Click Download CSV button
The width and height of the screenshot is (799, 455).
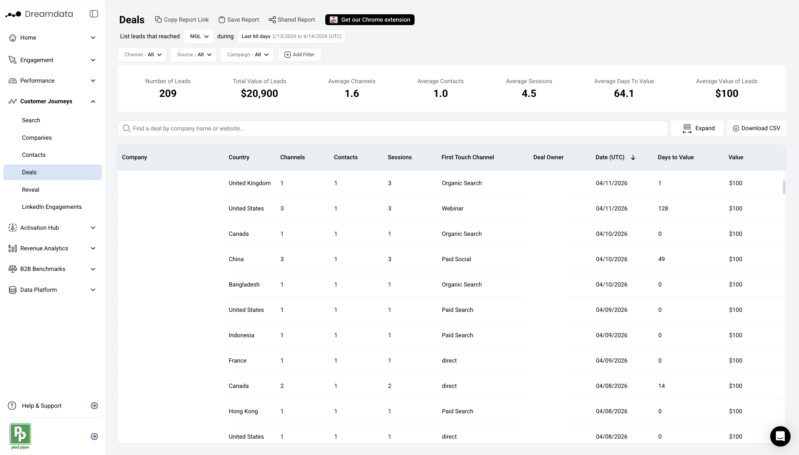756,128
